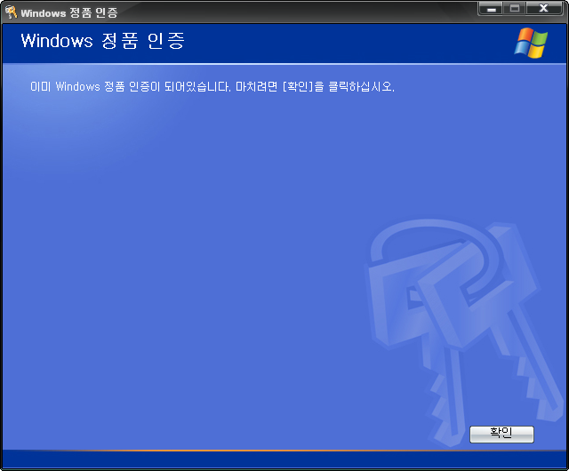The width and height of the screenshot is (569, 471).
Task: Click the 확인 button to finish
Action: pyautogui.click(x=501, y=434)
